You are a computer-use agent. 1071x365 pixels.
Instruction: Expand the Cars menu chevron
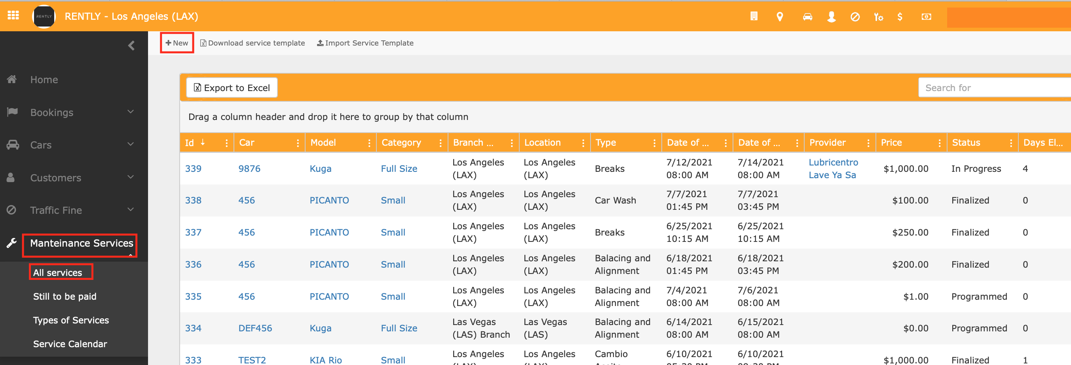pyautogui.click(x=131, y=144)
